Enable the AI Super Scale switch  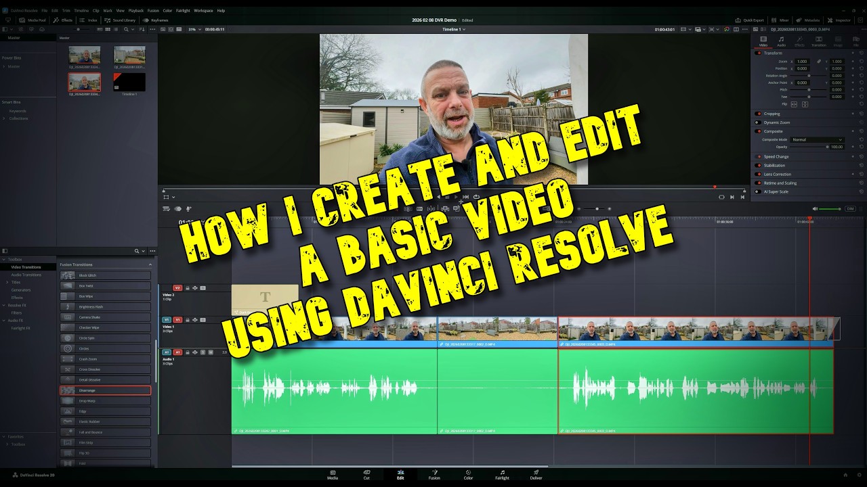(759, 191)
